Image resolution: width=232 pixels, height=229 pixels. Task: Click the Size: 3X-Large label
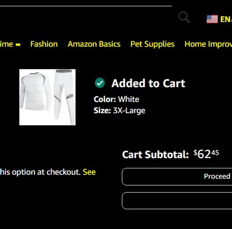pyautogui.click(x=119, y=110)
